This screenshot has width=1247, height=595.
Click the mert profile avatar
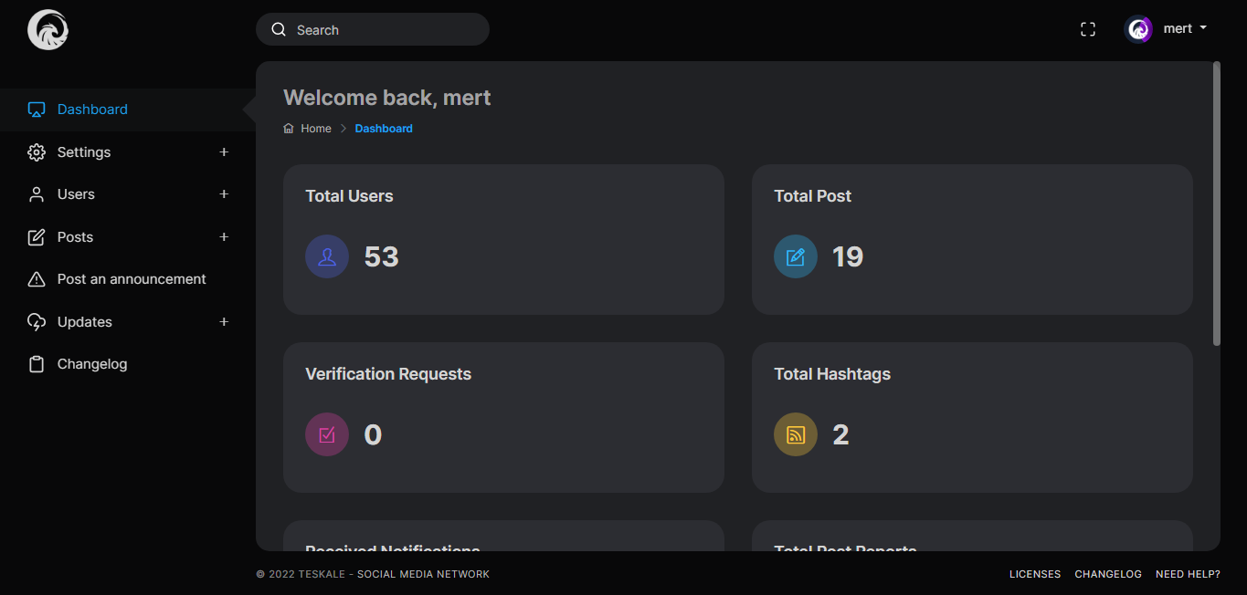click(1138, 29)
